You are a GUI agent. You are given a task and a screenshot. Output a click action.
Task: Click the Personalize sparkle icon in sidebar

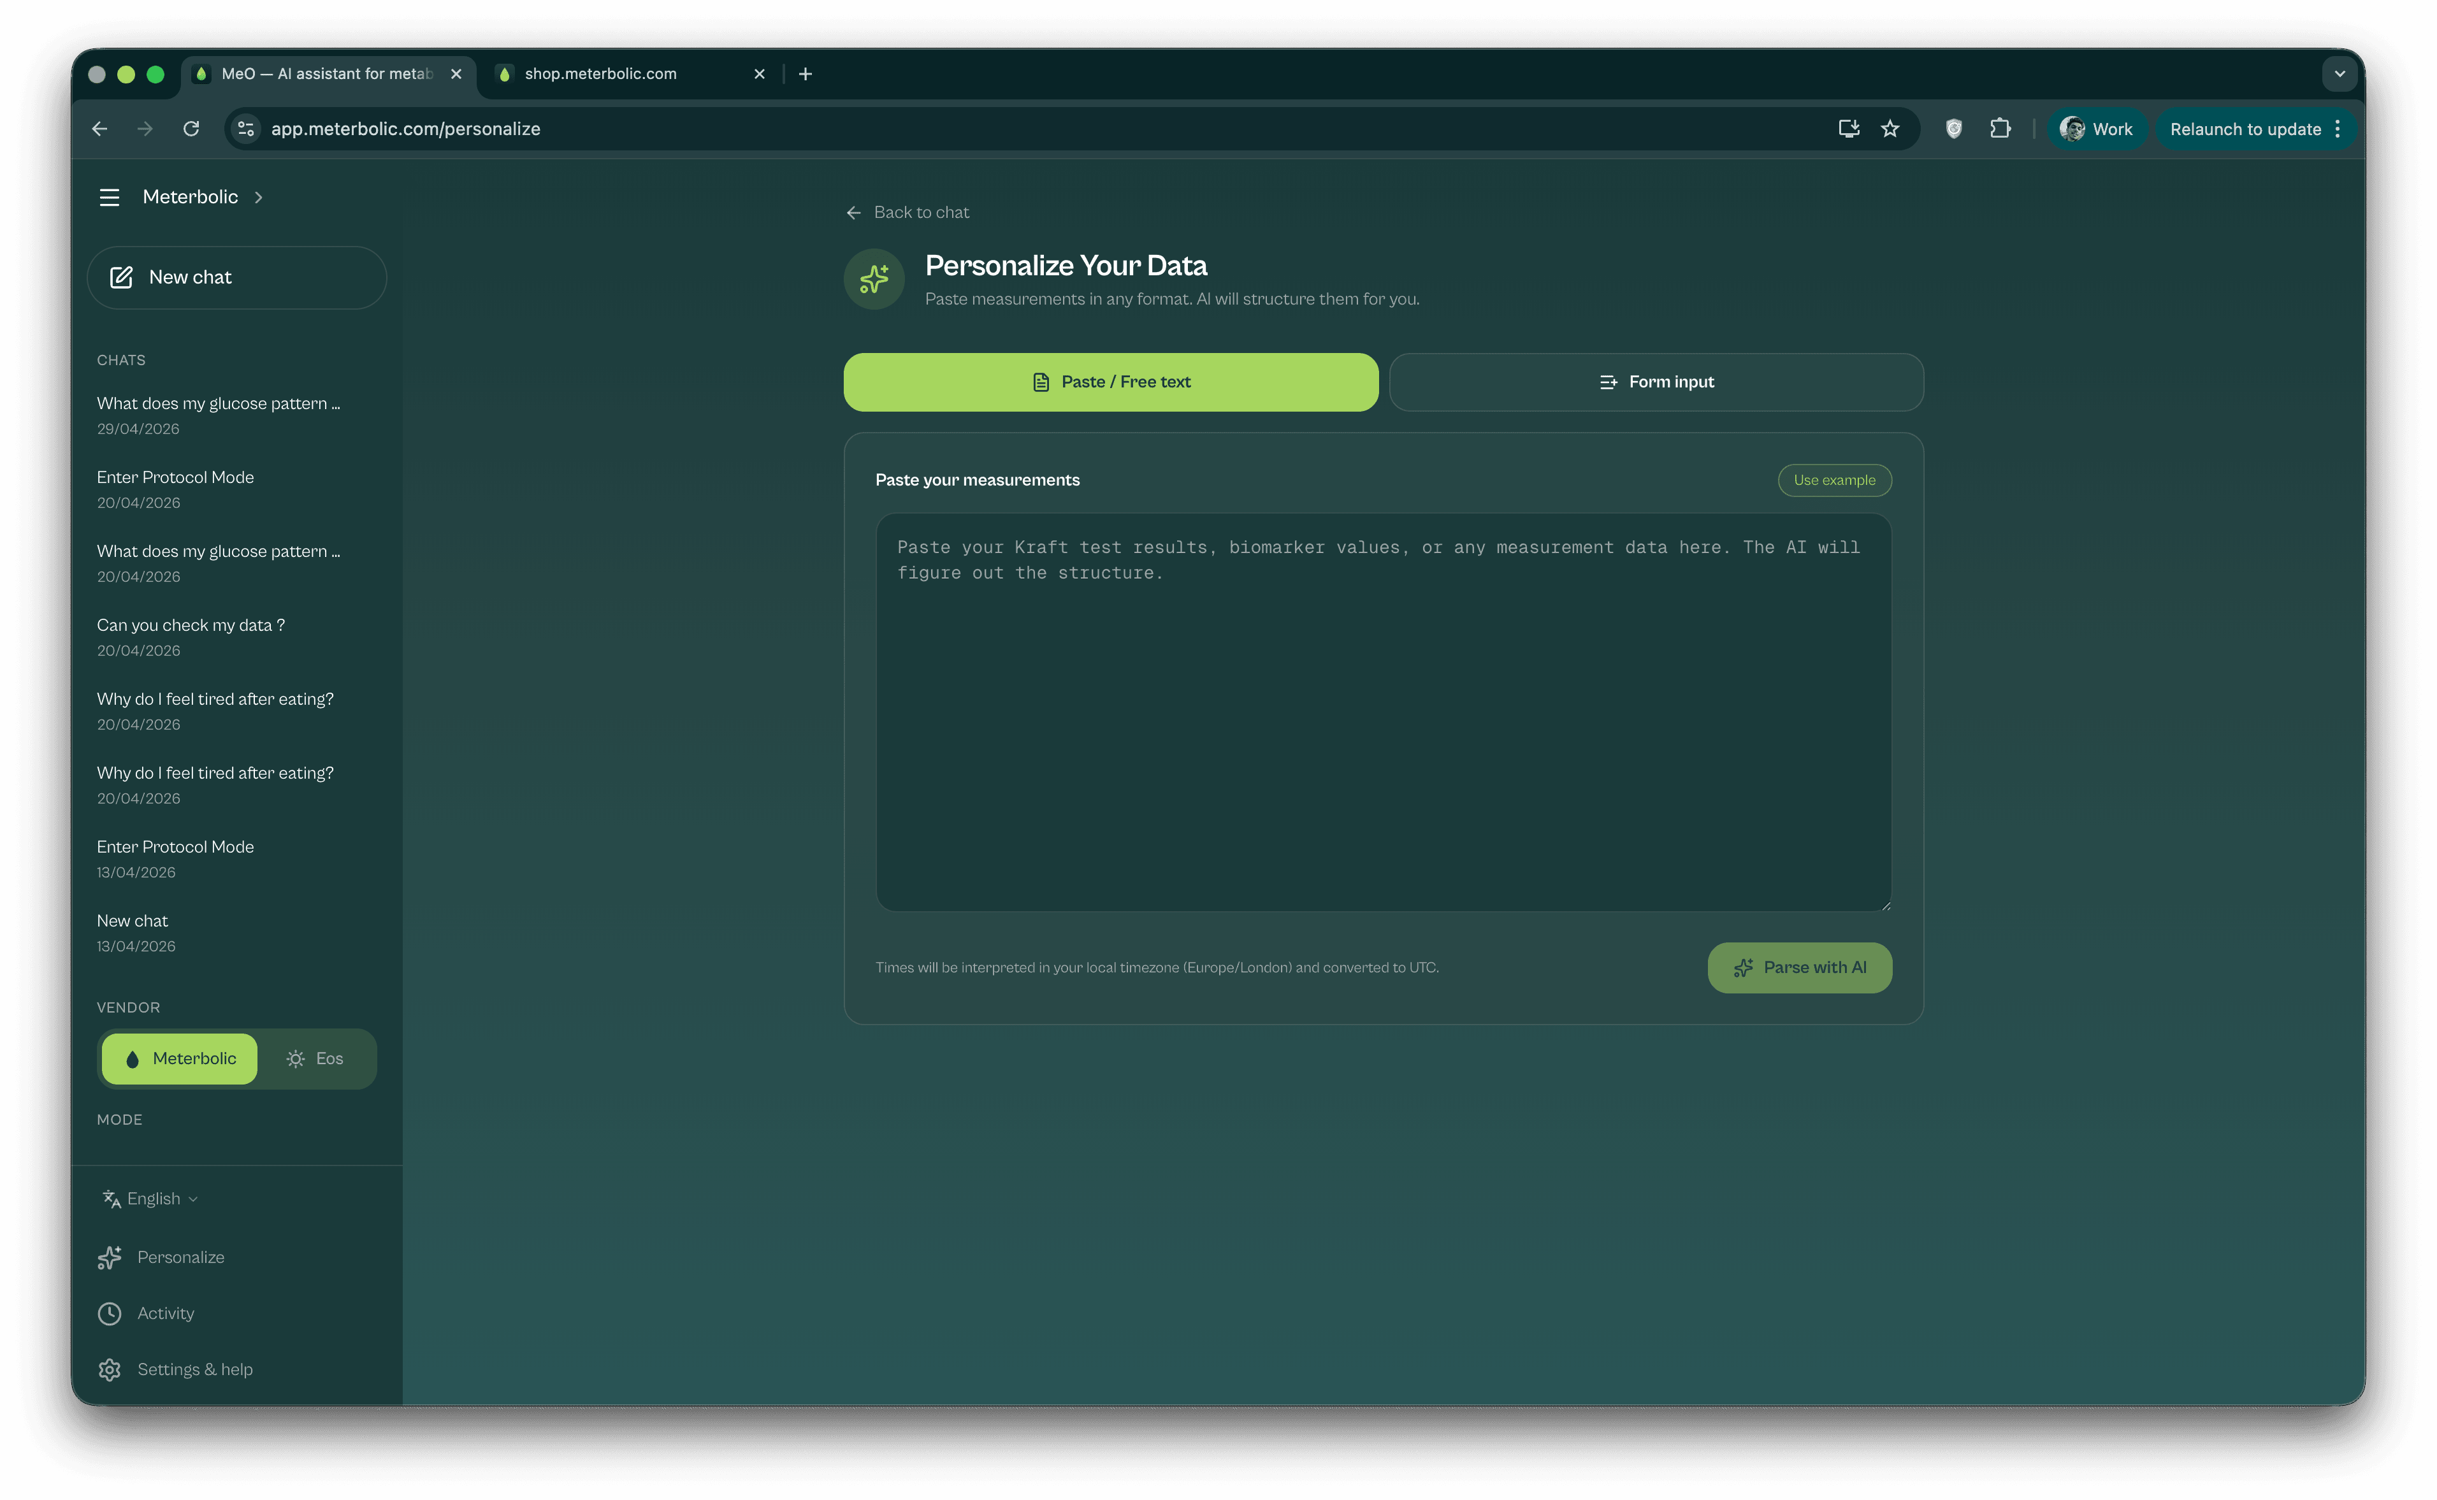[x=109, y=1257]
